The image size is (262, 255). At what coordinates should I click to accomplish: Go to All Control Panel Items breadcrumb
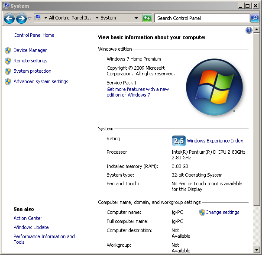[x=71, y=18]
